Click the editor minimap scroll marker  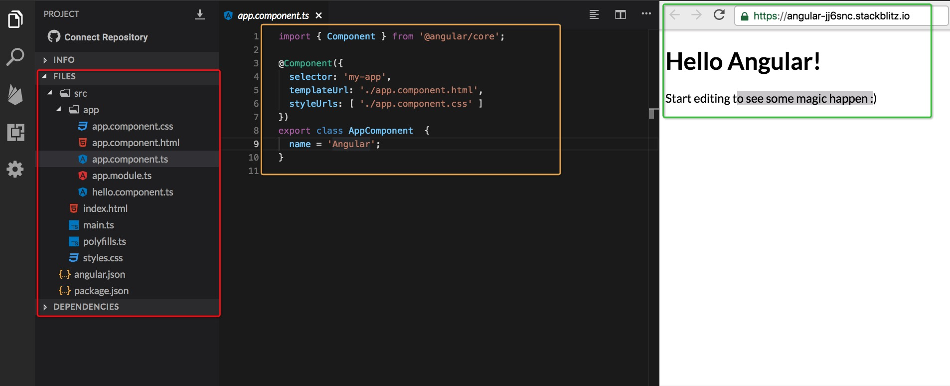[x=653, y=114]
